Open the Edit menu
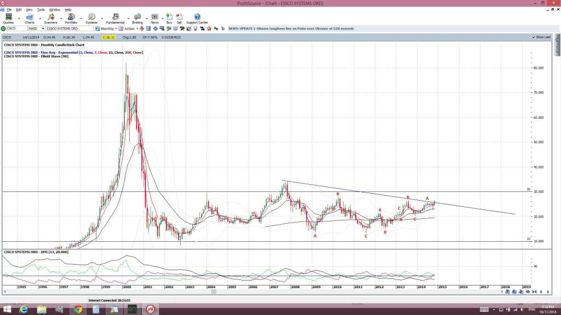Screen dimensions: 561x315 point(19,10)
